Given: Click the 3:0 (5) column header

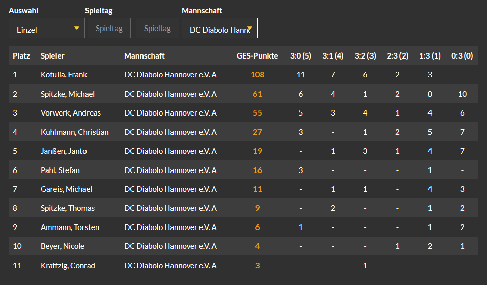Looking at the screenshot, I should click(300, 55).
